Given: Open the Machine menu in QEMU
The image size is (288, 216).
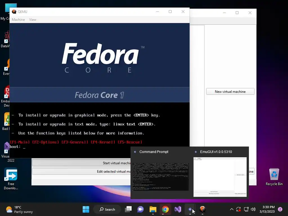Looking at the screenshot, I should point(18,20).
